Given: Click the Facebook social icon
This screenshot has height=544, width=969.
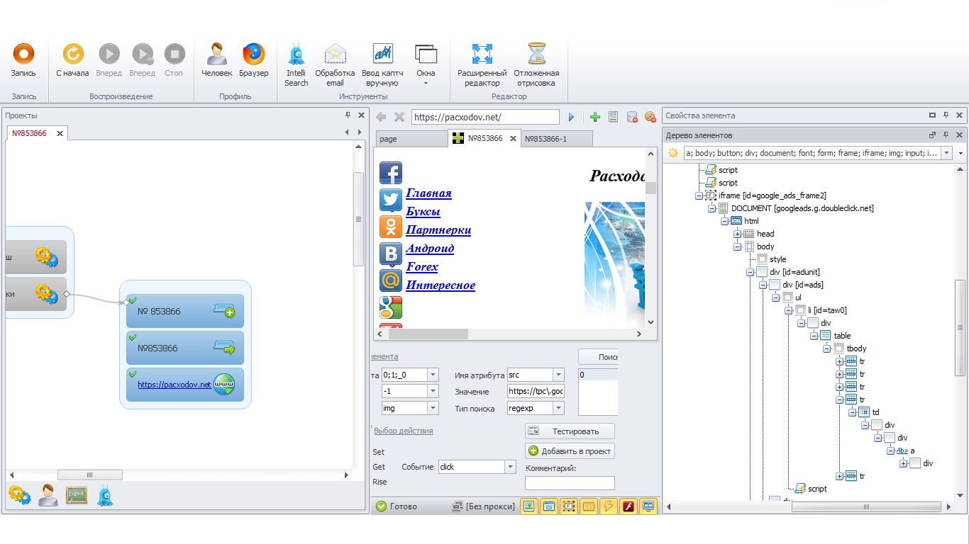Looking at the screenshot, I should click(391, 173).
